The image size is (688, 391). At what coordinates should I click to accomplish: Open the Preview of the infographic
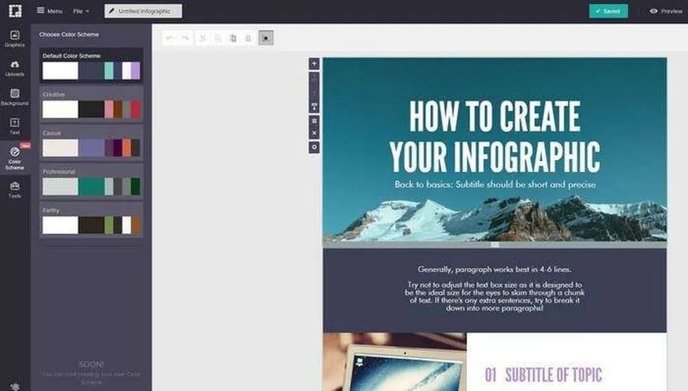coord(666,11)
